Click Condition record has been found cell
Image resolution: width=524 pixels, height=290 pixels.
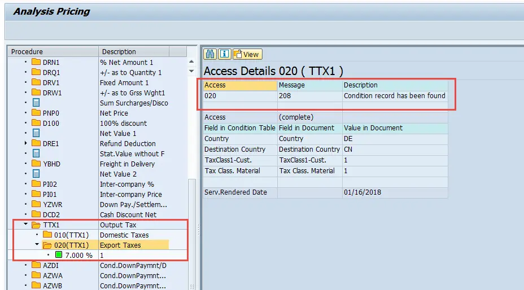[x=395, y=96]
